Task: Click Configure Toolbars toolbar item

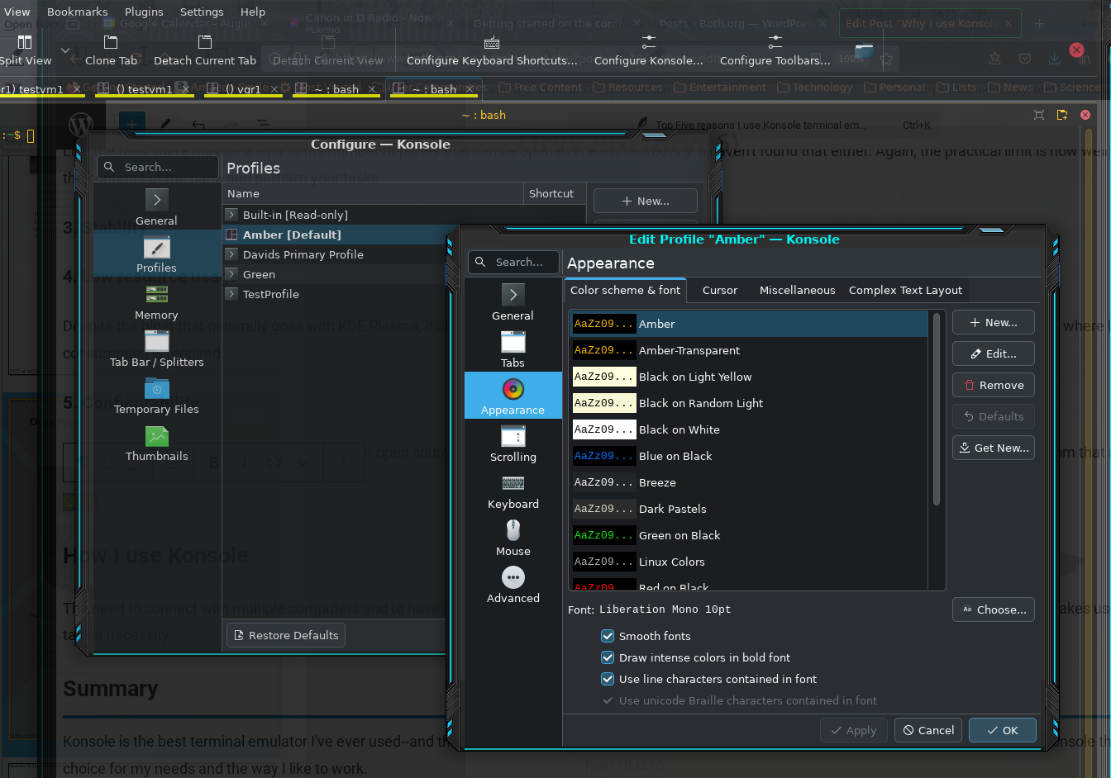Action: click(x=775, y=50)
